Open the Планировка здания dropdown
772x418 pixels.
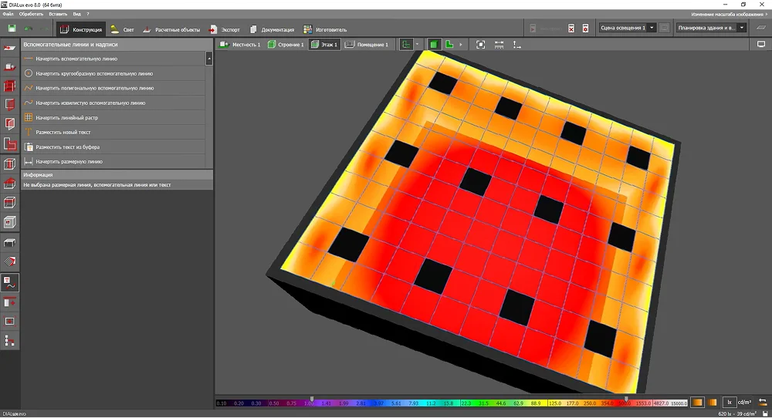[742, 28]
